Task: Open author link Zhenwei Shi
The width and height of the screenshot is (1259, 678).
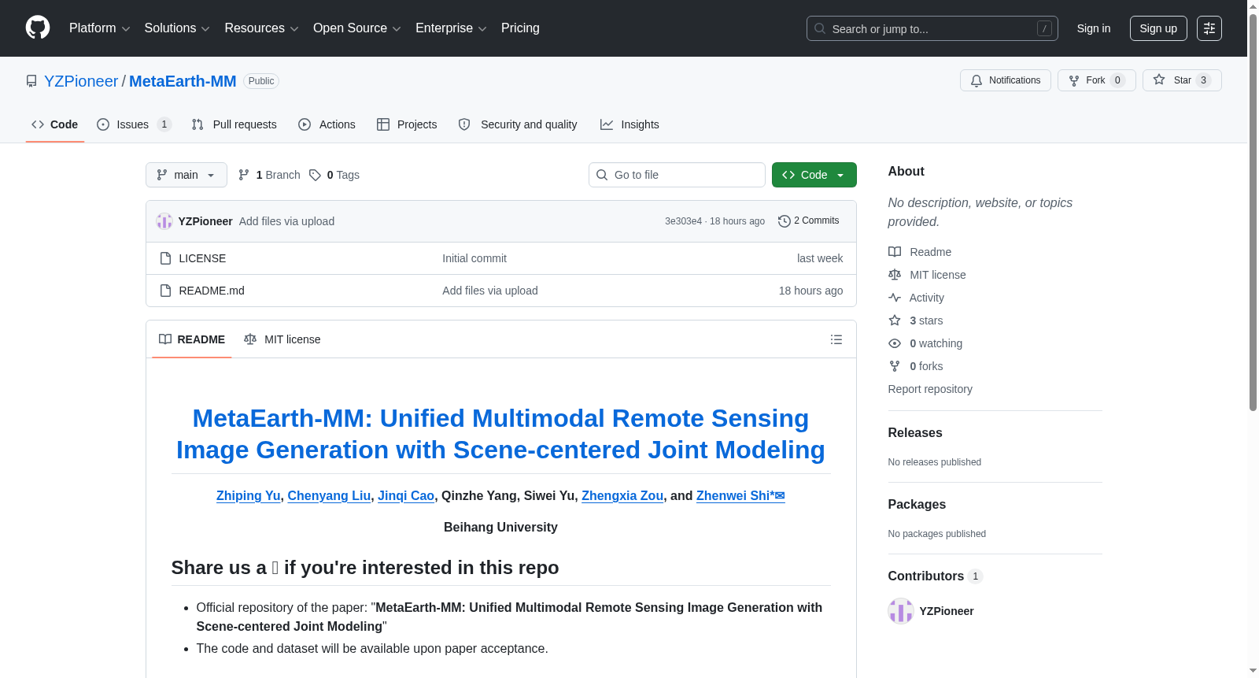Action: 740,495
